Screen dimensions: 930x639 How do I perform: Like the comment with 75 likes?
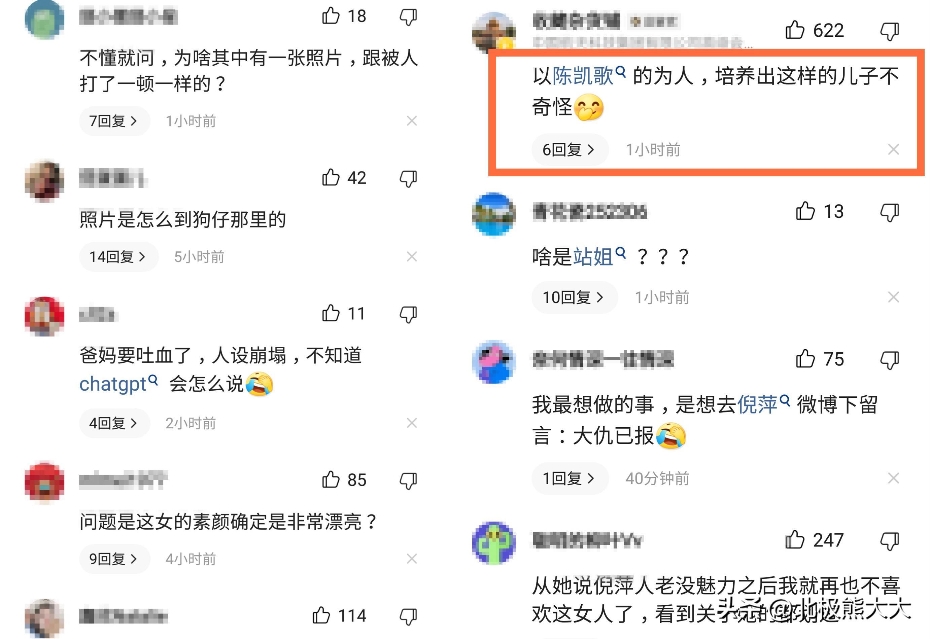805,359
